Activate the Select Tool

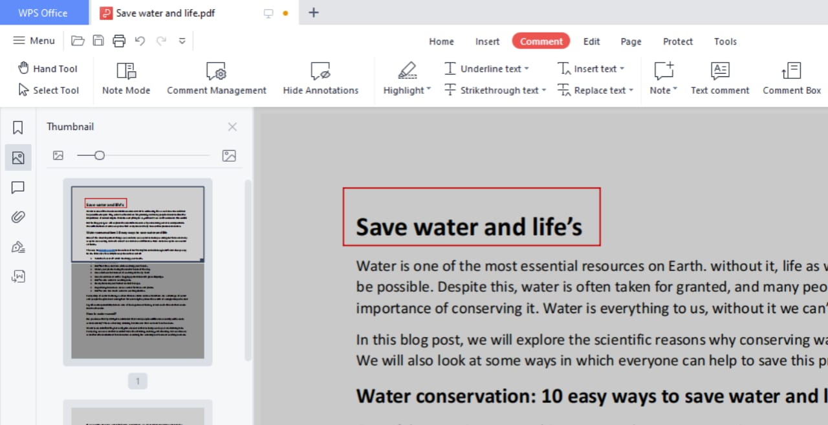coord(50,90)
